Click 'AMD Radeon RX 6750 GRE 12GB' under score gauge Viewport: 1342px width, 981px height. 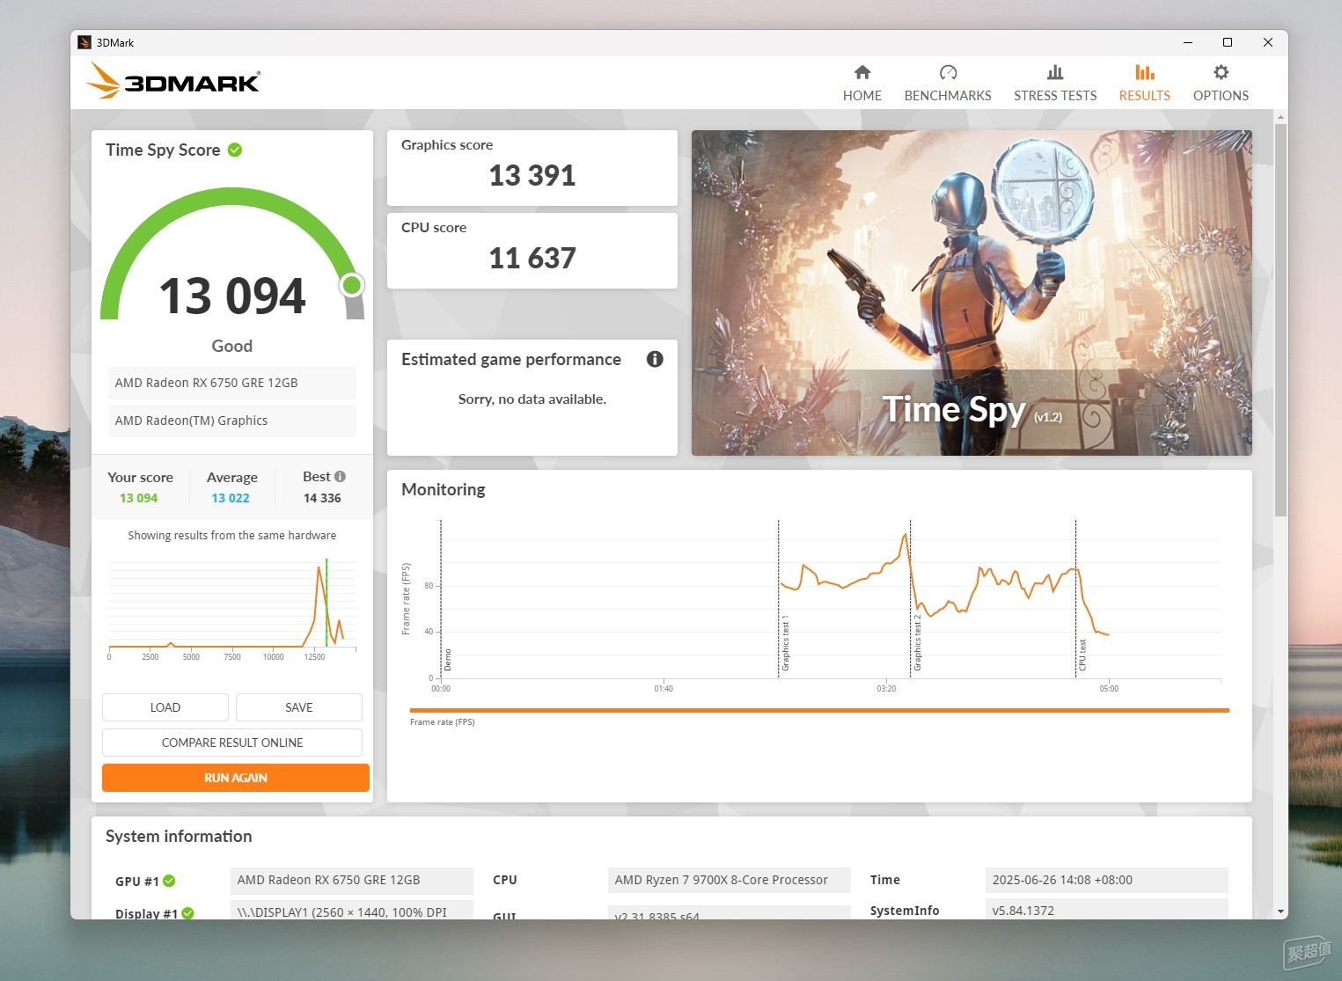[232, 383]
